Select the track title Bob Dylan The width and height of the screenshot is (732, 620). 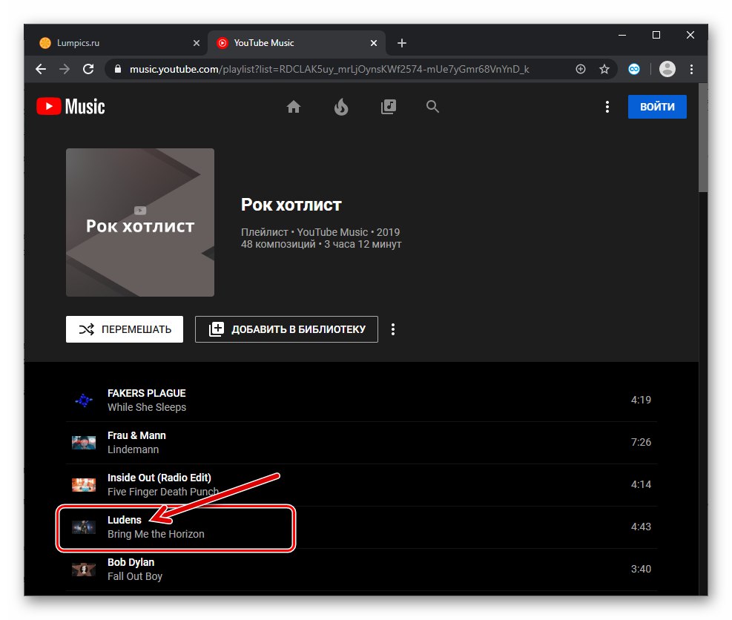(x=131, y=562)
